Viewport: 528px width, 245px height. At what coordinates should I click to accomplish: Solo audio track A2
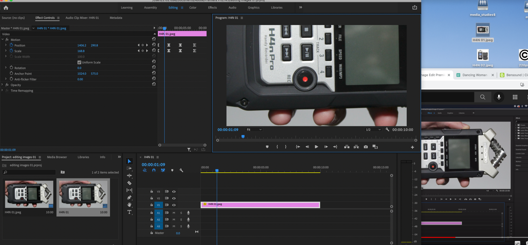coord(181,220)
